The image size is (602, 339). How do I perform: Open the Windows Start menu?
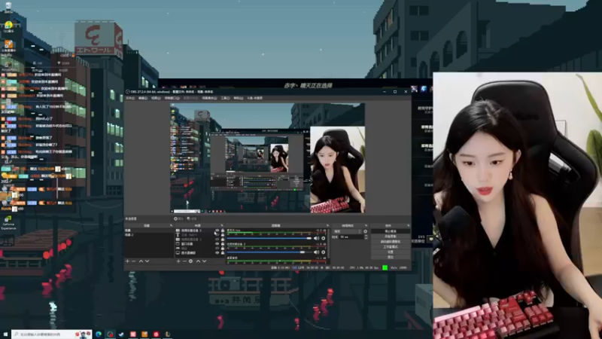[5, 334]
